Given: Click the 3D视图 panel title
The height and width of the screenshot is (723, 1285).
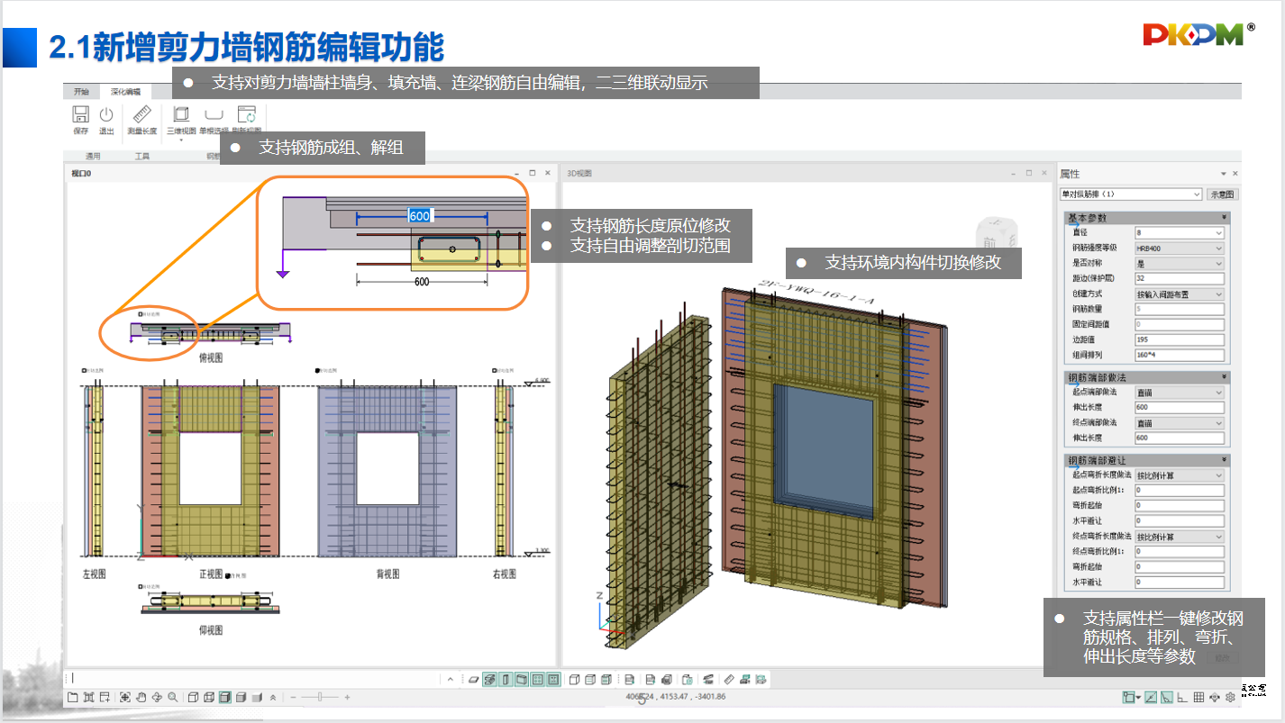Looking at the screenshot, I should (580, 173).
